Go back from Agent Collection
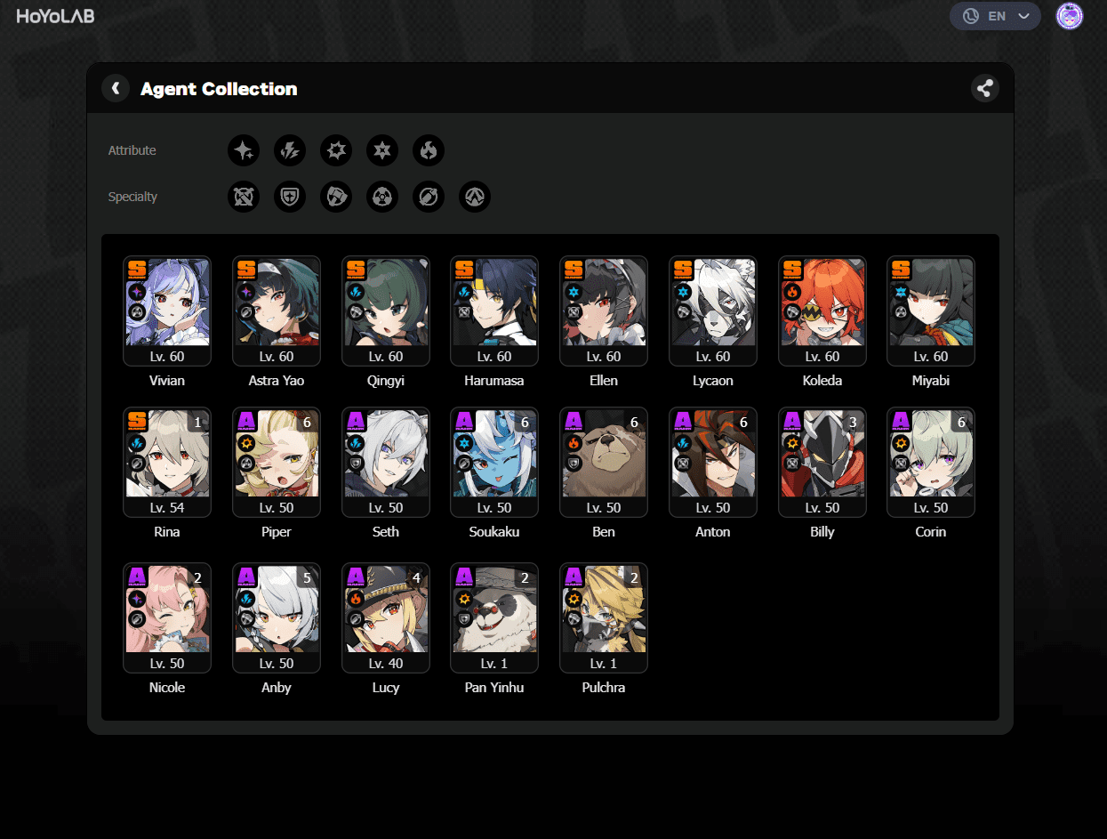This screenshot has height=839, width=1107. [x=116, y=88]
